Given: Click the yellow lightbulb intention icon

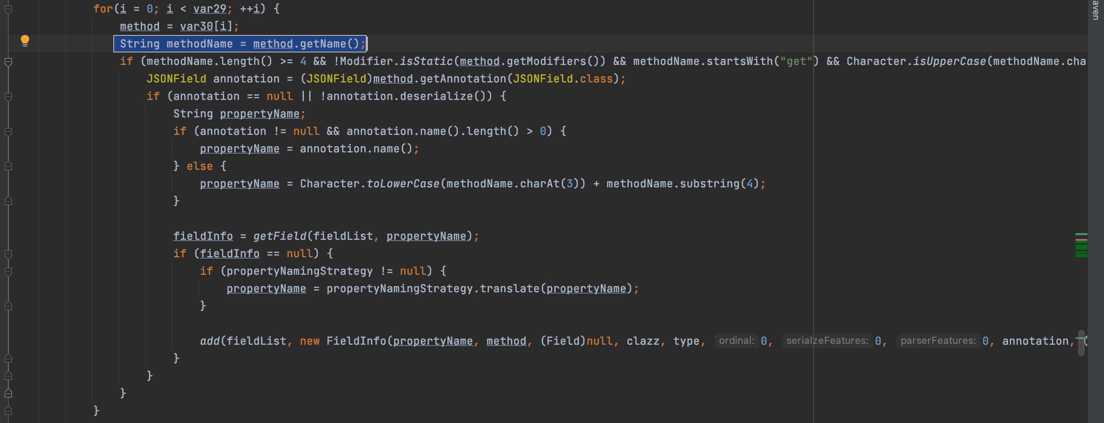Looking at the screenshot, I should coord(25,41).
